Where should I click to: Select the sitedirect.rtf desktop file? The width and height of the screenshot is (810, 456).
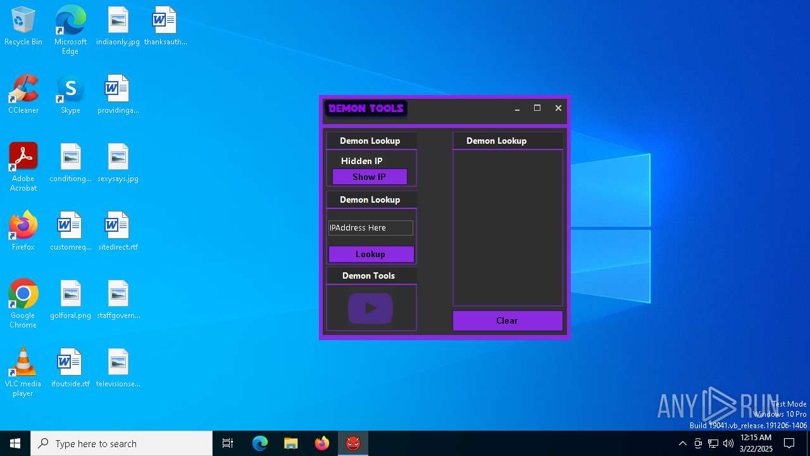[x=118, y=232]
